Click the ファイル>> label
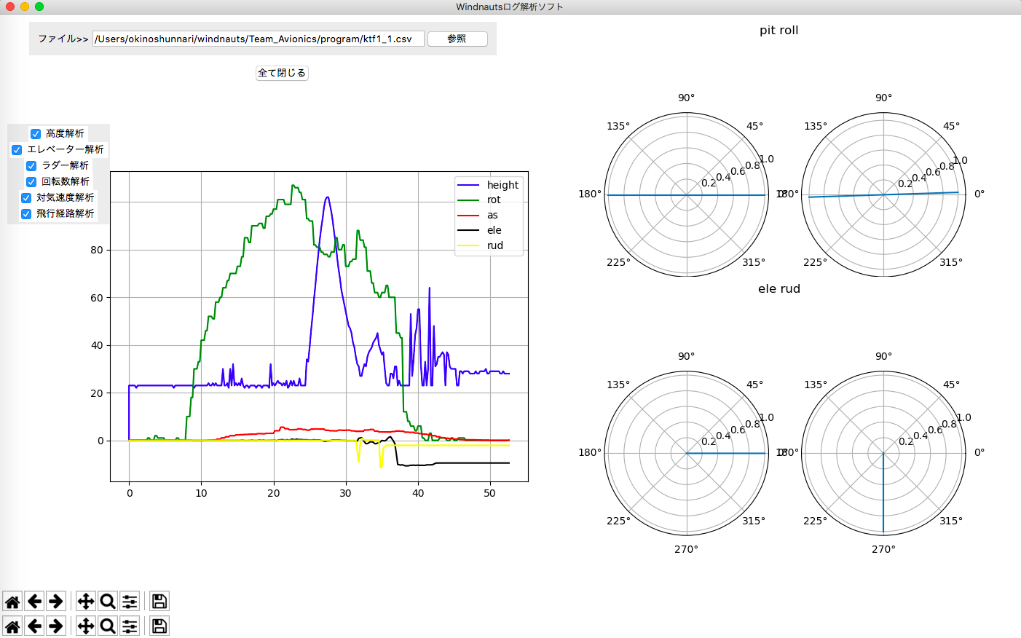Screen dimensions: 1021x638 [63, 39]
